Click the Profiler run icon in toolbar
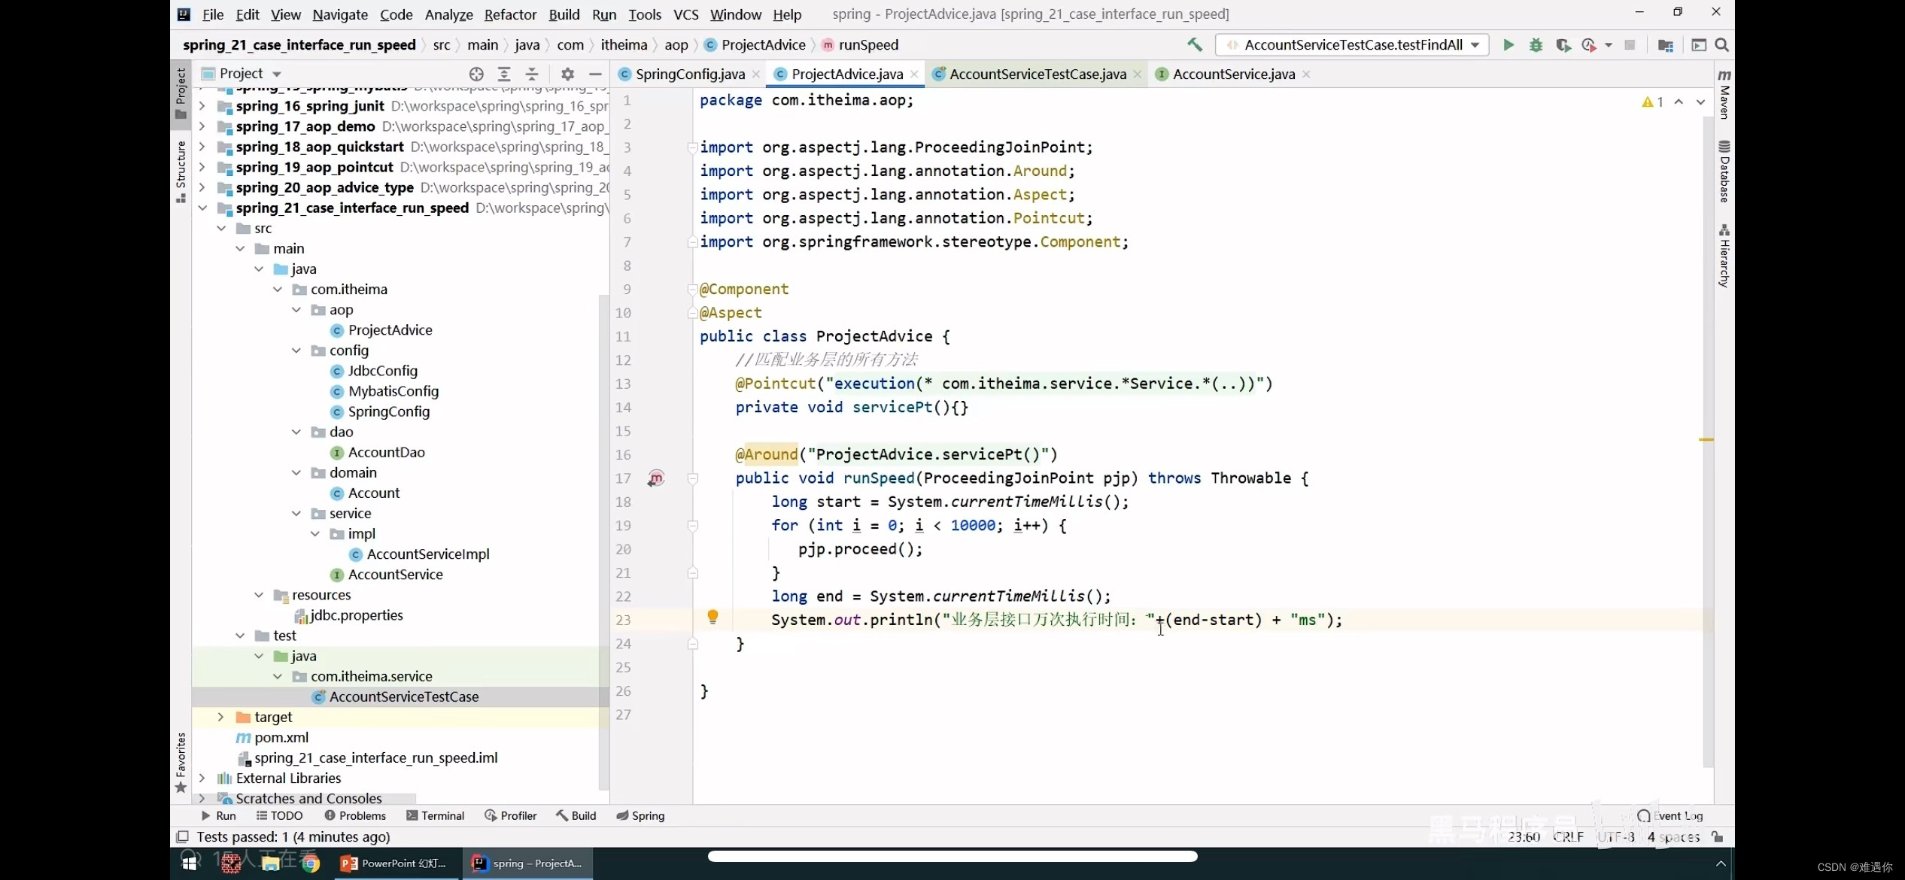This screenshot has height=880, width=1905. coord(1589,45)
